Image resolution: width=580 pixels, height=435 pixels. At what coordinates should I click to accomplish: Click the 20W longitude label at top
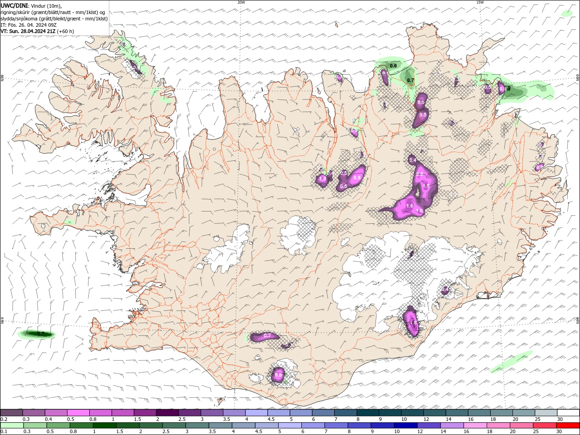click(241, 2)
